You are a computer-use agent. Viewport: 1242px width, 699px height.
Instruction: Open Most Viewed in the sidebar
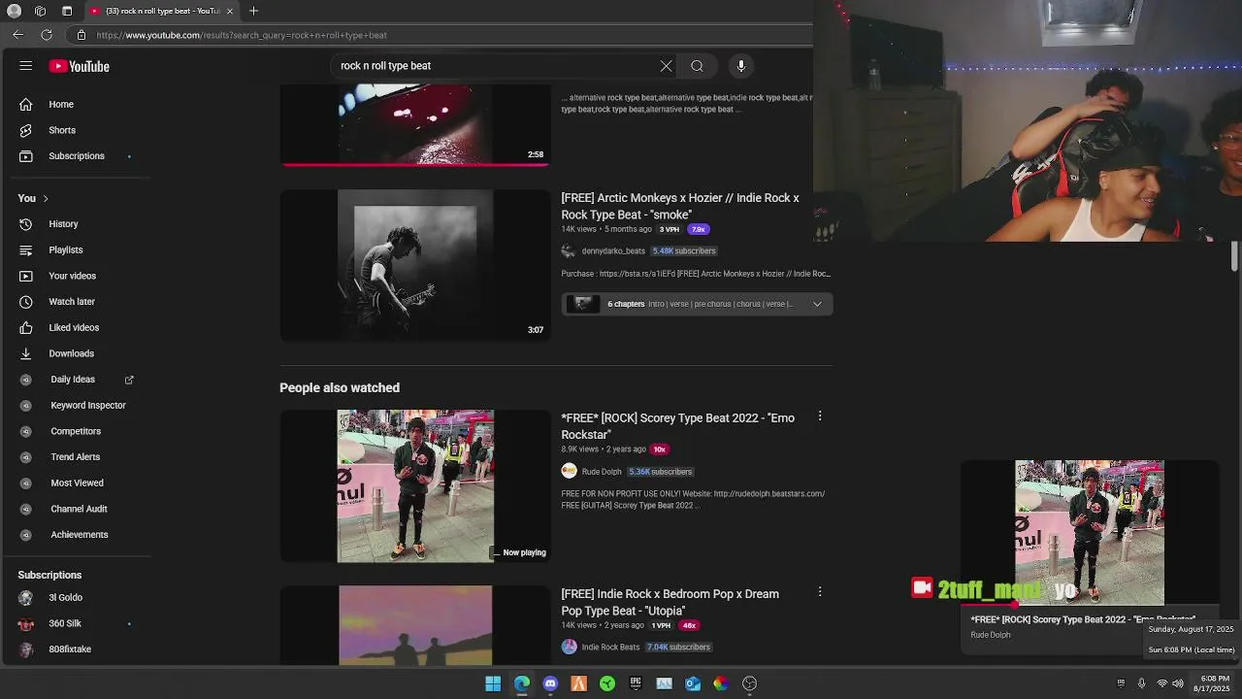click(76, 483)
